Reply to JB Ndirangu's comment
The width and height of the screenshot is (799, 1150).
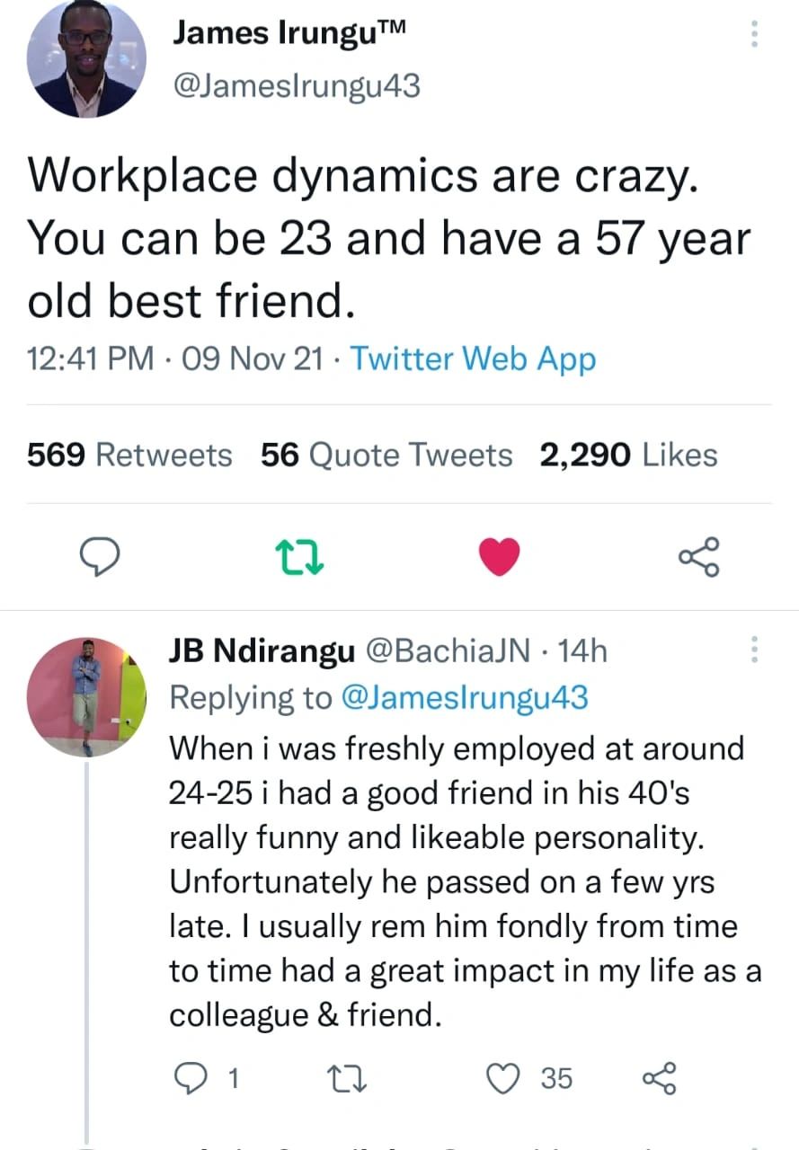189,1077
